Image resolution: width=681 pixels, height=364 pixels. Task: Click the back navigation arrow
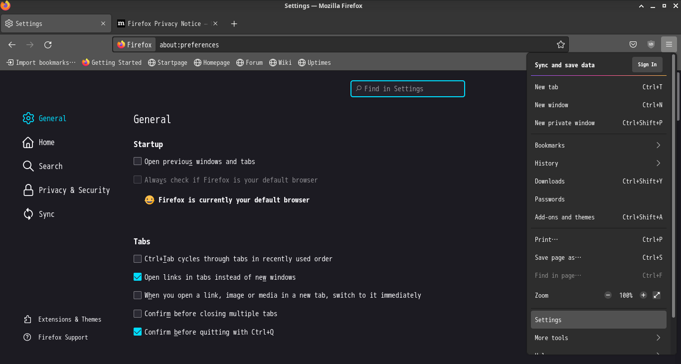12,45
